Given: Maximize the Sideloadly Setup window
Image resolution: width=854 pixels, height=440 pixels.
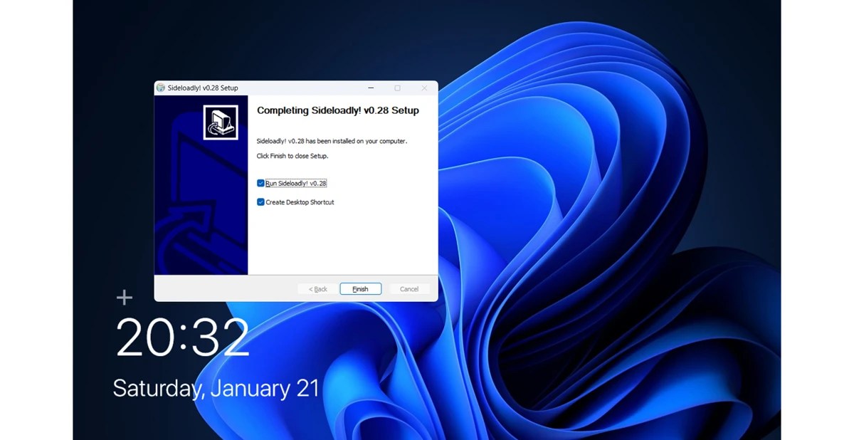Looking at the screenshot, I should (397, 88).
